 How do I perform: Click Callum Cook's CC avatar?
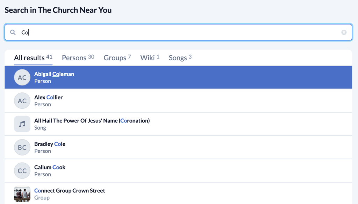tap(22, 171)
